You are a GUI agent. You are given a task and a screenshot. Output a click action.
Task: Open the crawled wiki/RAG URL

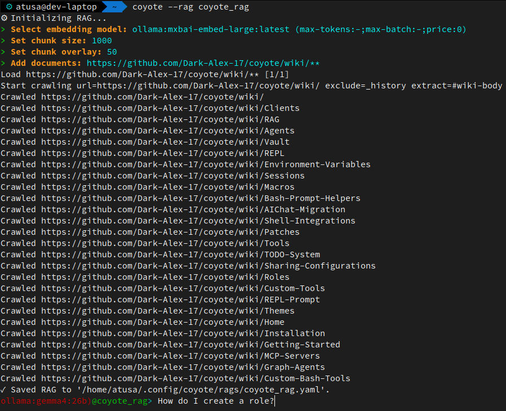click(160, 119)
